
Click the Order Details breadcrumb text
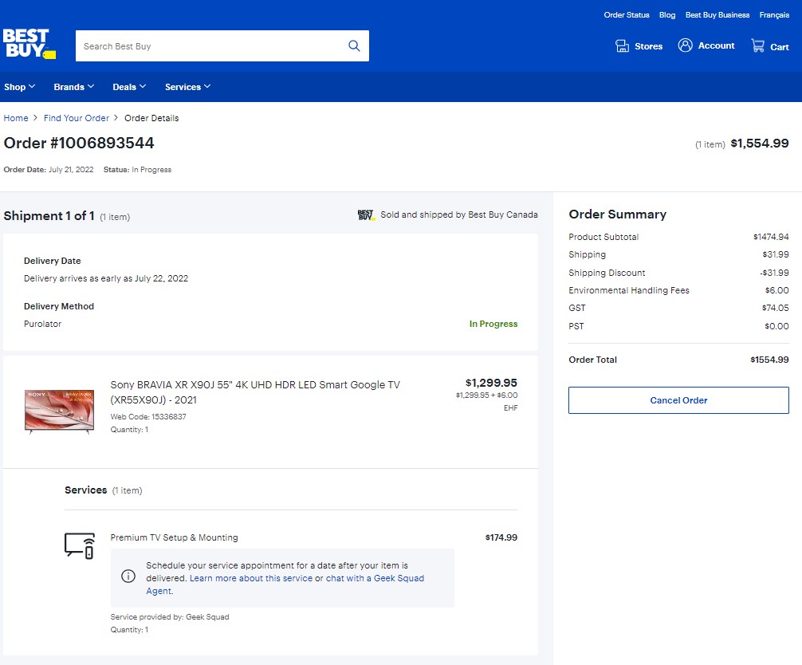click(x=151, y=118)
